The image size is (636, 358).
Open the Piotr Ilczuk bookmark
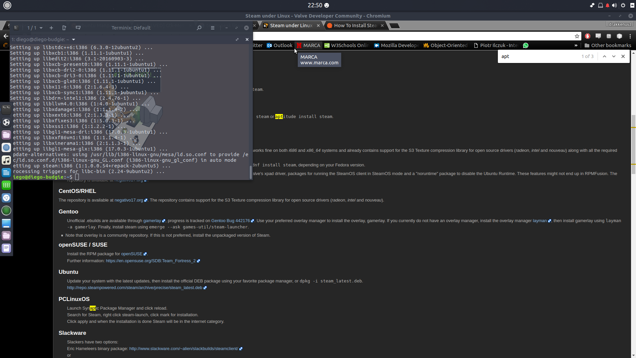coord(496,45)
